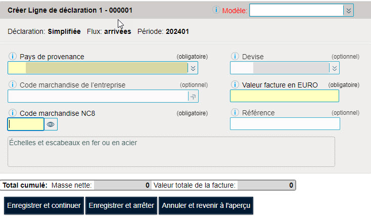Click the Échelles et escabeaux description box
Image resolution: width=371 pixels, height=219 pixels.
(x=171, y=152)
